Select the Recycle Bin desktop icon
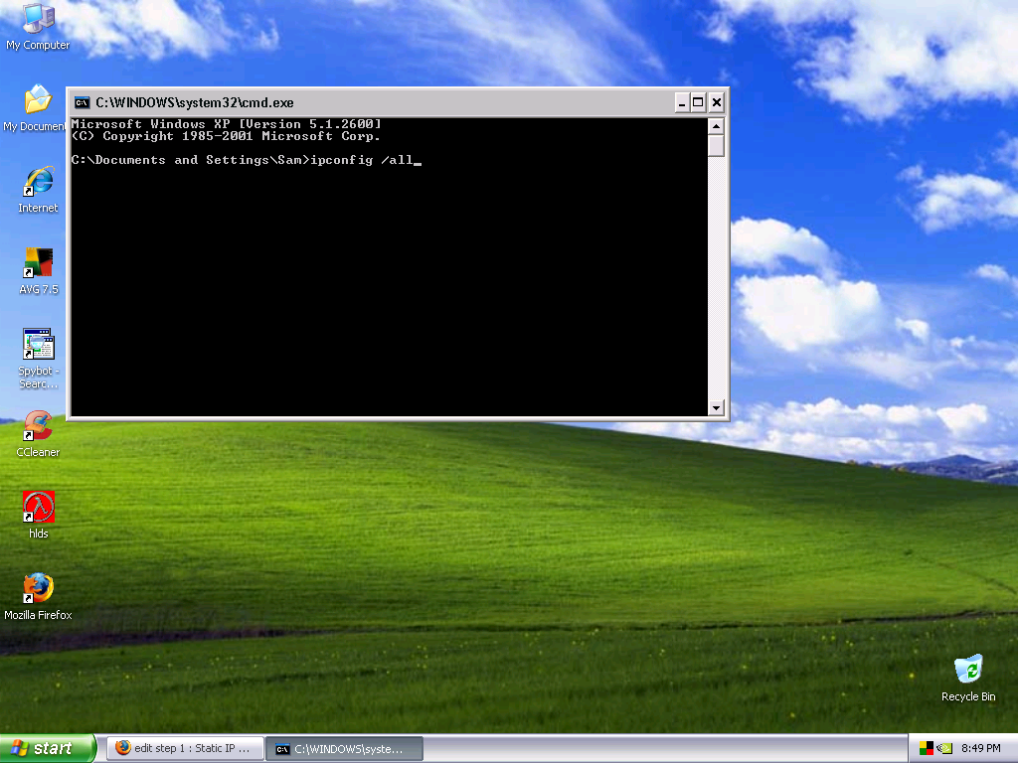 tap(968, 678)
